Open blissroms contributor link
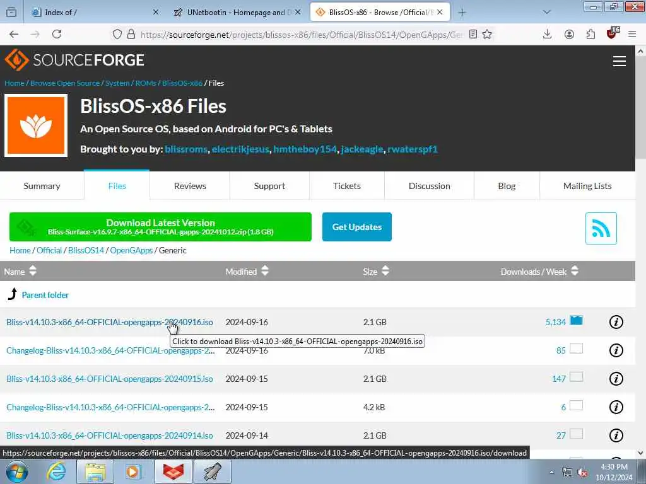 [186, 149]
